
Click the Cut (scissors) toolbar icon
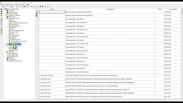(x=29, y=7)
